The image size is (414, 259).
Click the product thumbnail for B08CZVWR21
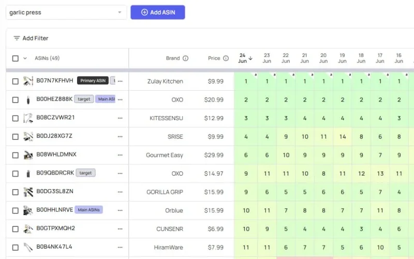28,118
